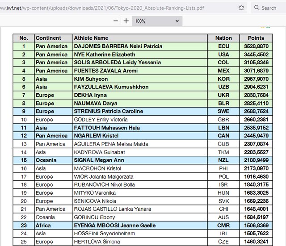Zoom out with the minus button
This screenshot has height=246, width=286.
116,21
